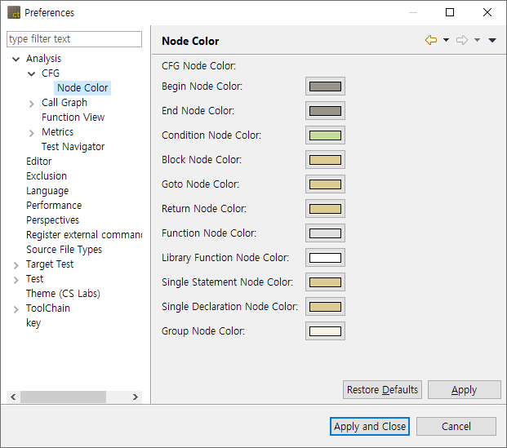Screen dimensions: 507x448
Task: Click the filter text input field
Action: click(x=74, y=39)
